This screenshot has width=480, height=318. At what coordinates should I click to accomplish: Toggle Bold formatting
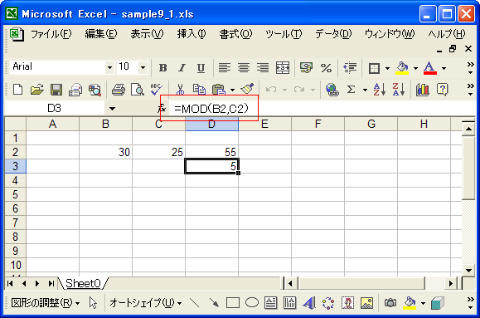point(162,68)
